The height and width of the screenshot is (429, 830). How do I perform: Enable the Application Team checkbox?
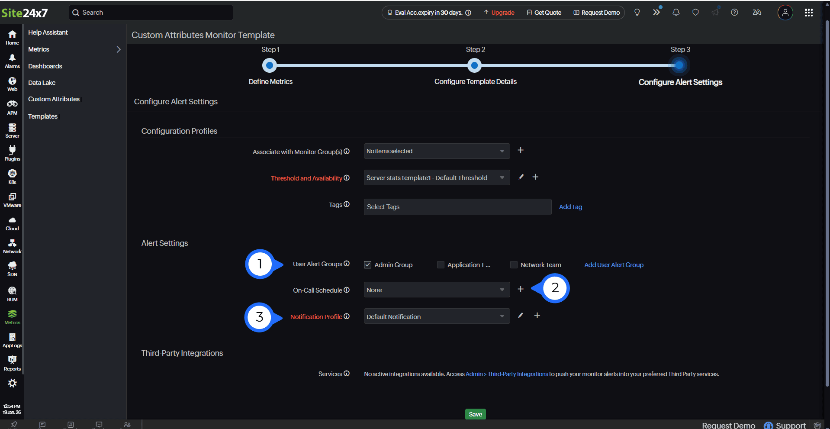click(441, 265)
